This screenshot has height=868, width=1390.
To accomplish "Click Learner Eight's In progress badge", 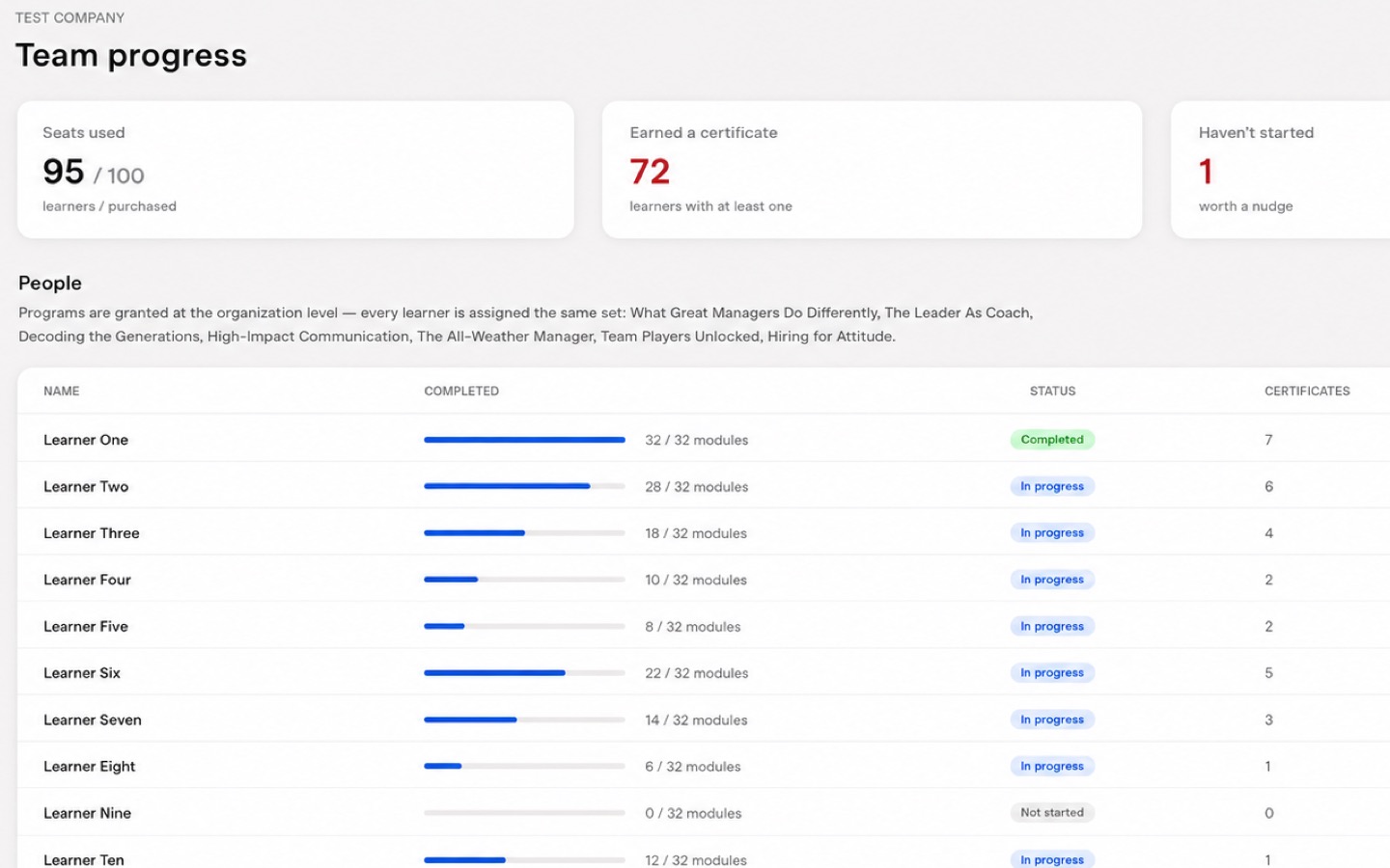I will coord(1052,767).
